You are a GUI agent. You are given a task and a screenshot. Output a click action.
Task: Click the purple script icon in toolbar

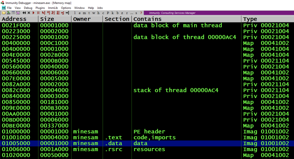(18, 13)
